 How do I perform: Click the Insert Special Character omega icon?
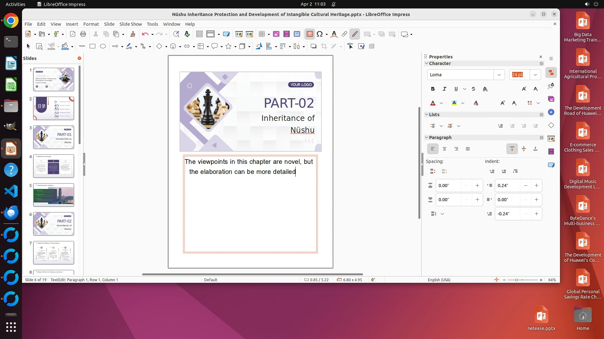pyautogui.click(x=320, y=34)
